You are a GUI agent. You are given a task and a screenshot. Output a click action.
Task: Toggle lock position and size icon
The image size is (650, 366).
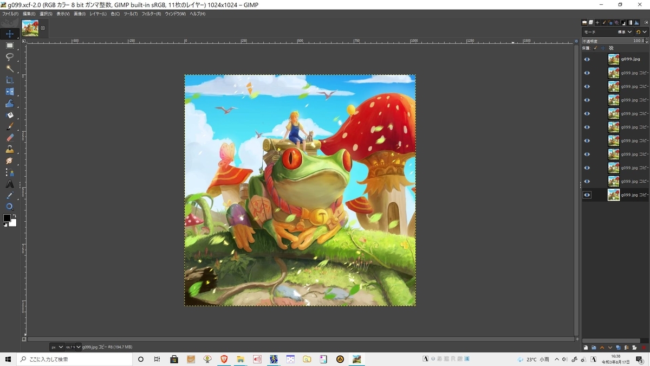tap(602, 48)
